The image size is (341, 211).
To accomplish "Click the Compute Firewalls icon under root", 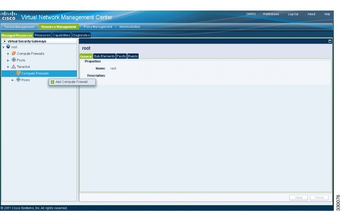I will [14, 53].
